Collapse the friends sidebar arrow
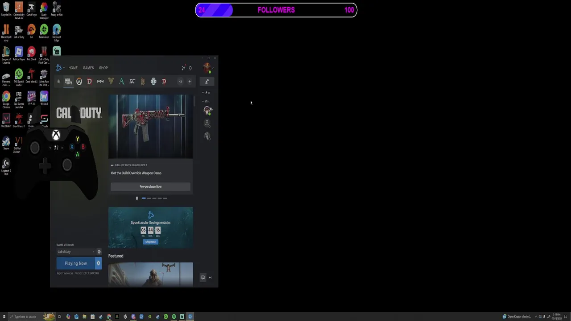The width and height of the screenshot is (571, 321). pyautogui.click(x=211, y=278)
